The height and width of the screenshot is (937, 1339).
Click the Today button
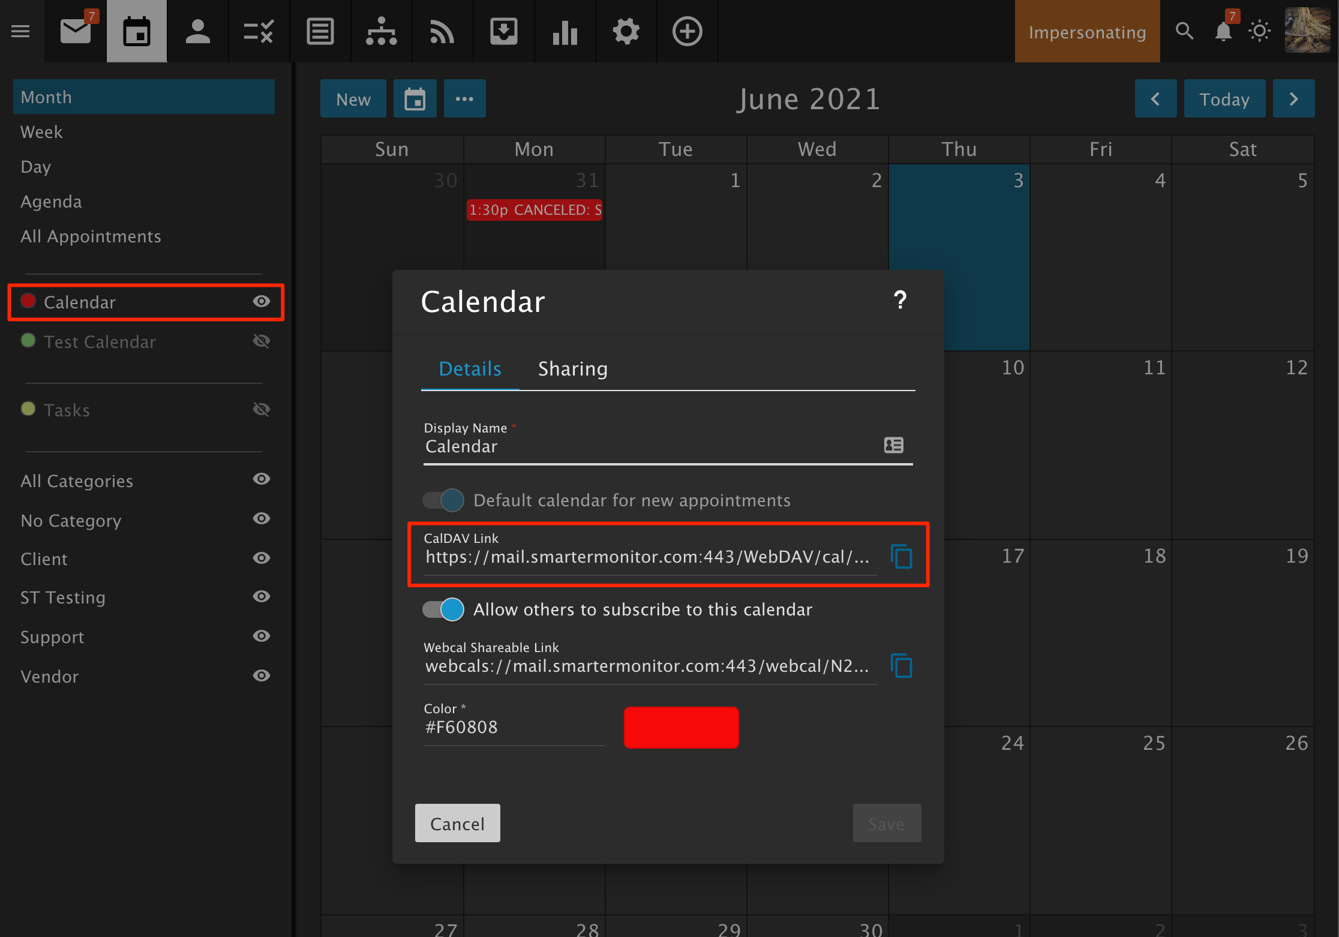tap(1224, 99)
